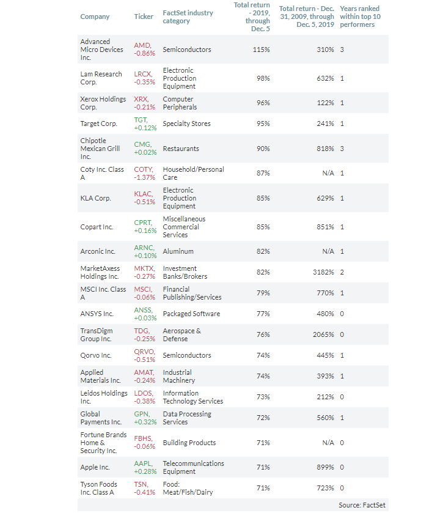443x513 pixels.
Task: Click the XRX ticker symbol
Action: point(142,99)
